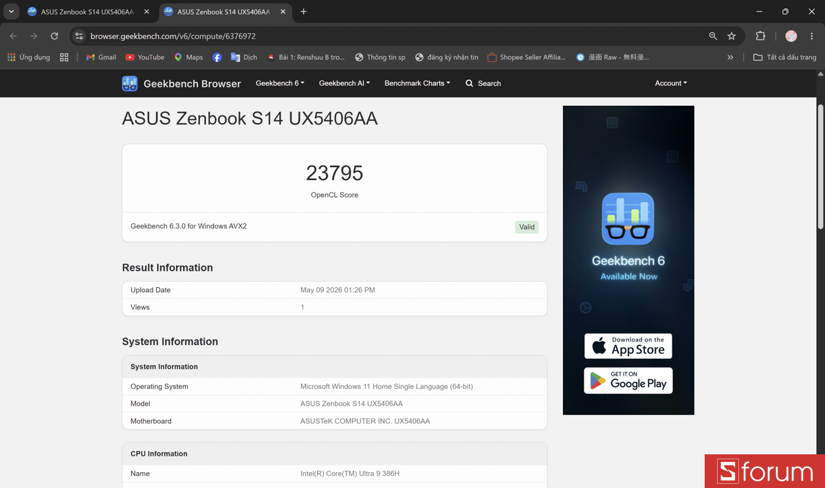Reload the page with refresh icon
This screenshot has width=825, height=488.
[x=54, y=36]
